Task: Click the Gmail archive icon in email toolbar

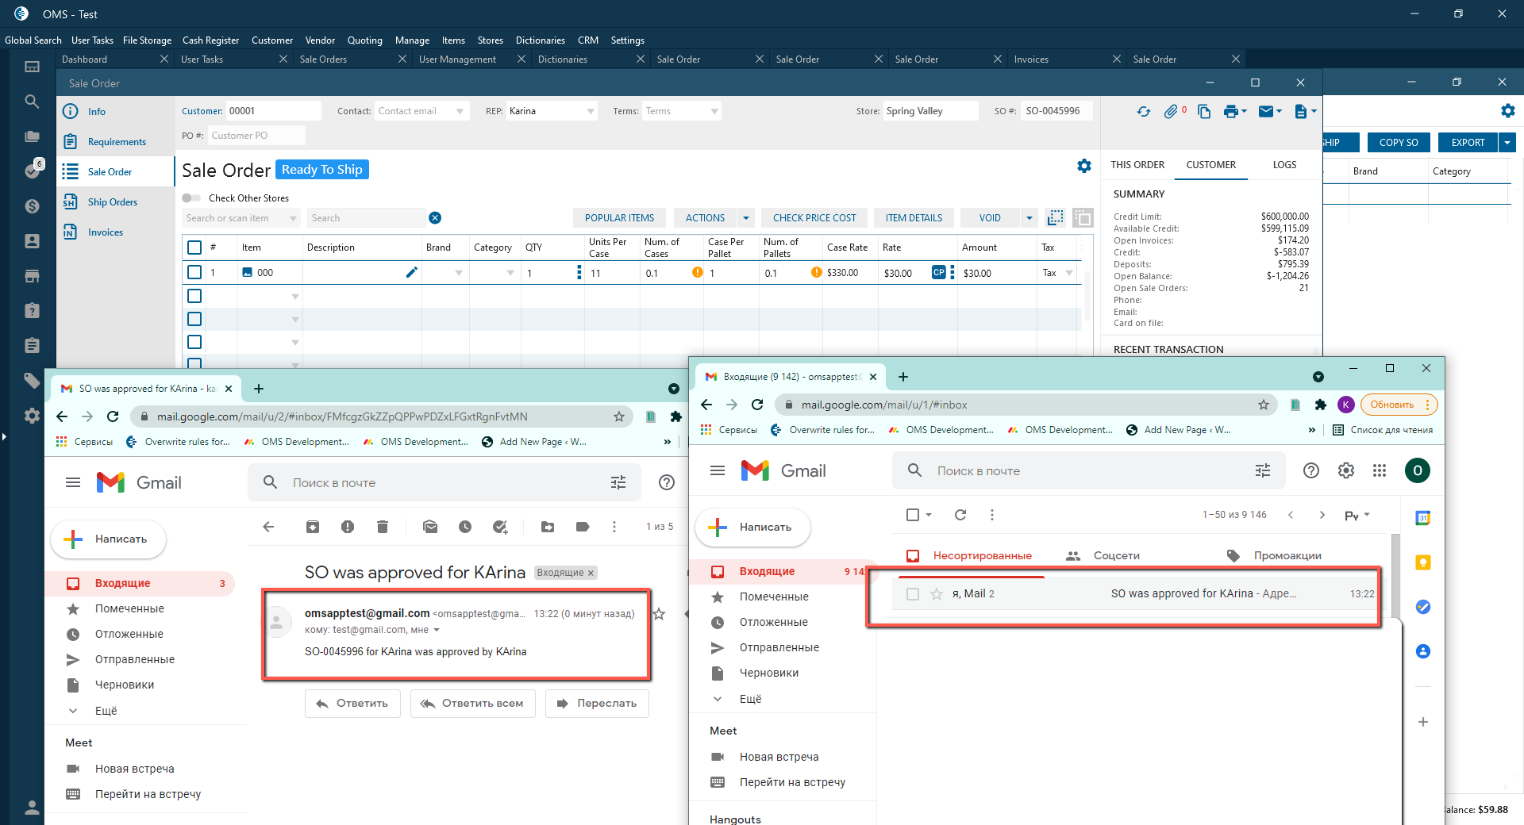Action: pyautogui.click(x=313, y=527)
